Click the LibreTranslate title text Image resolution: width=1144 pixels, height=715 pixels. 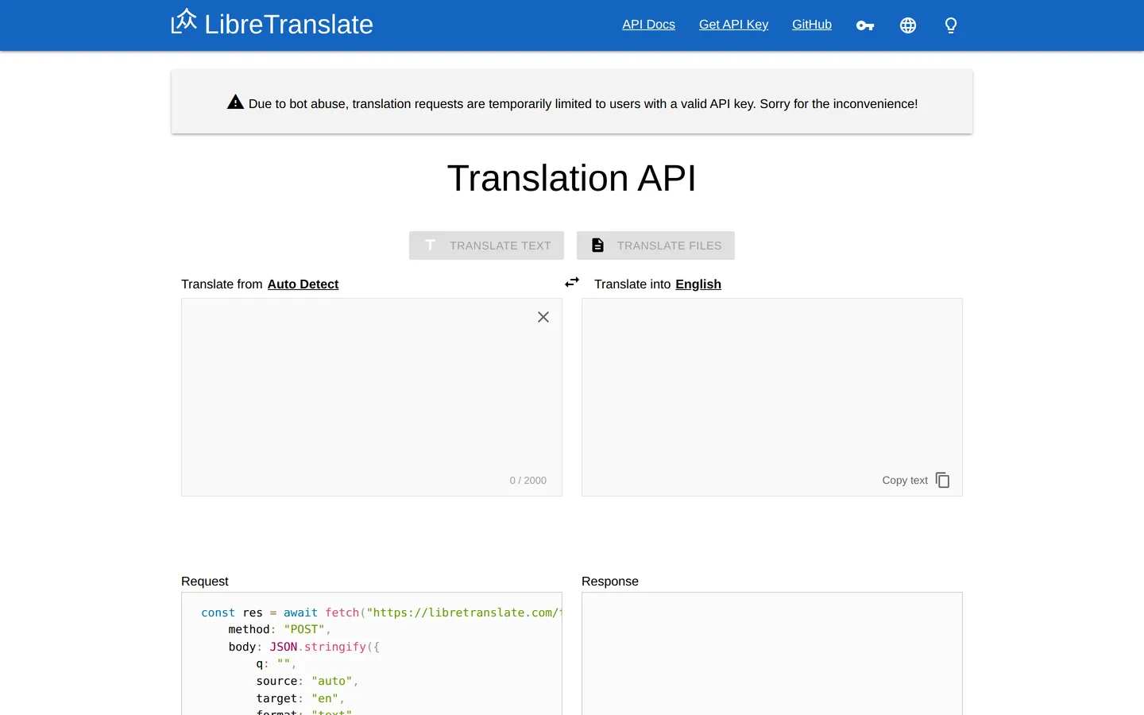288,25
